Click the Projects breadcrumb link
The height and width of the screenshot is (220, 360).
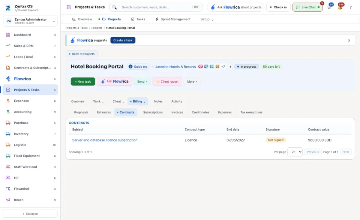pyautogui.click(x=97, y=28)
